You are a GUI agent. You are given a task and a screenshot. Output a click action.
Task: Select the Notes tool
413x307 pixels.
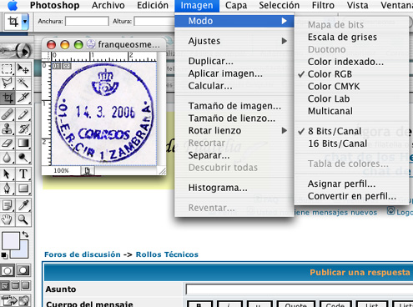[7, 205]
